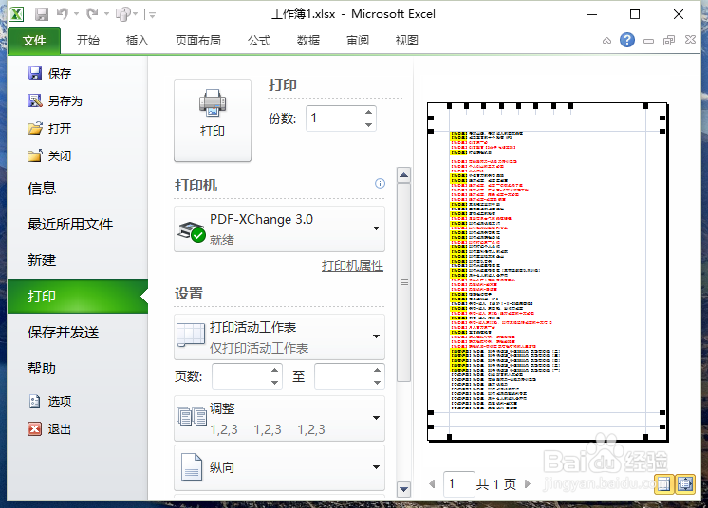This screenshot has width=708, height=508.
Task: Toggle the zoom to page icon in preview
Action: pyautogui.click(x=685, y=484)
